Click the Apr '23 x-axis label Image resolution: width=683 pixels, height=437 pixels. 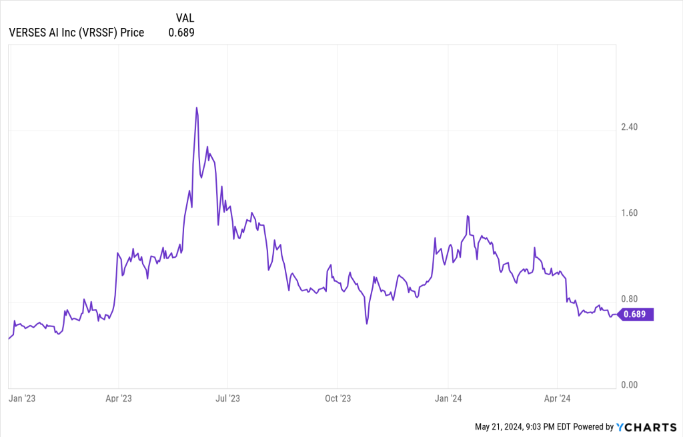(119, 398)
